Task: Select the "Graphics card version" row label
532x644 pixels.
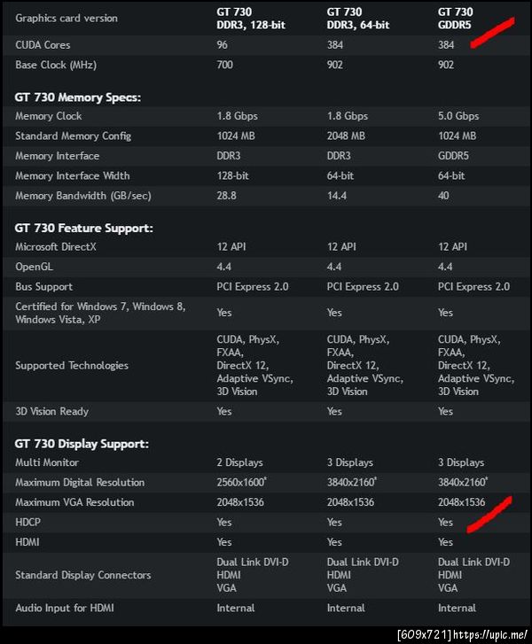Action: coord(66,18)
